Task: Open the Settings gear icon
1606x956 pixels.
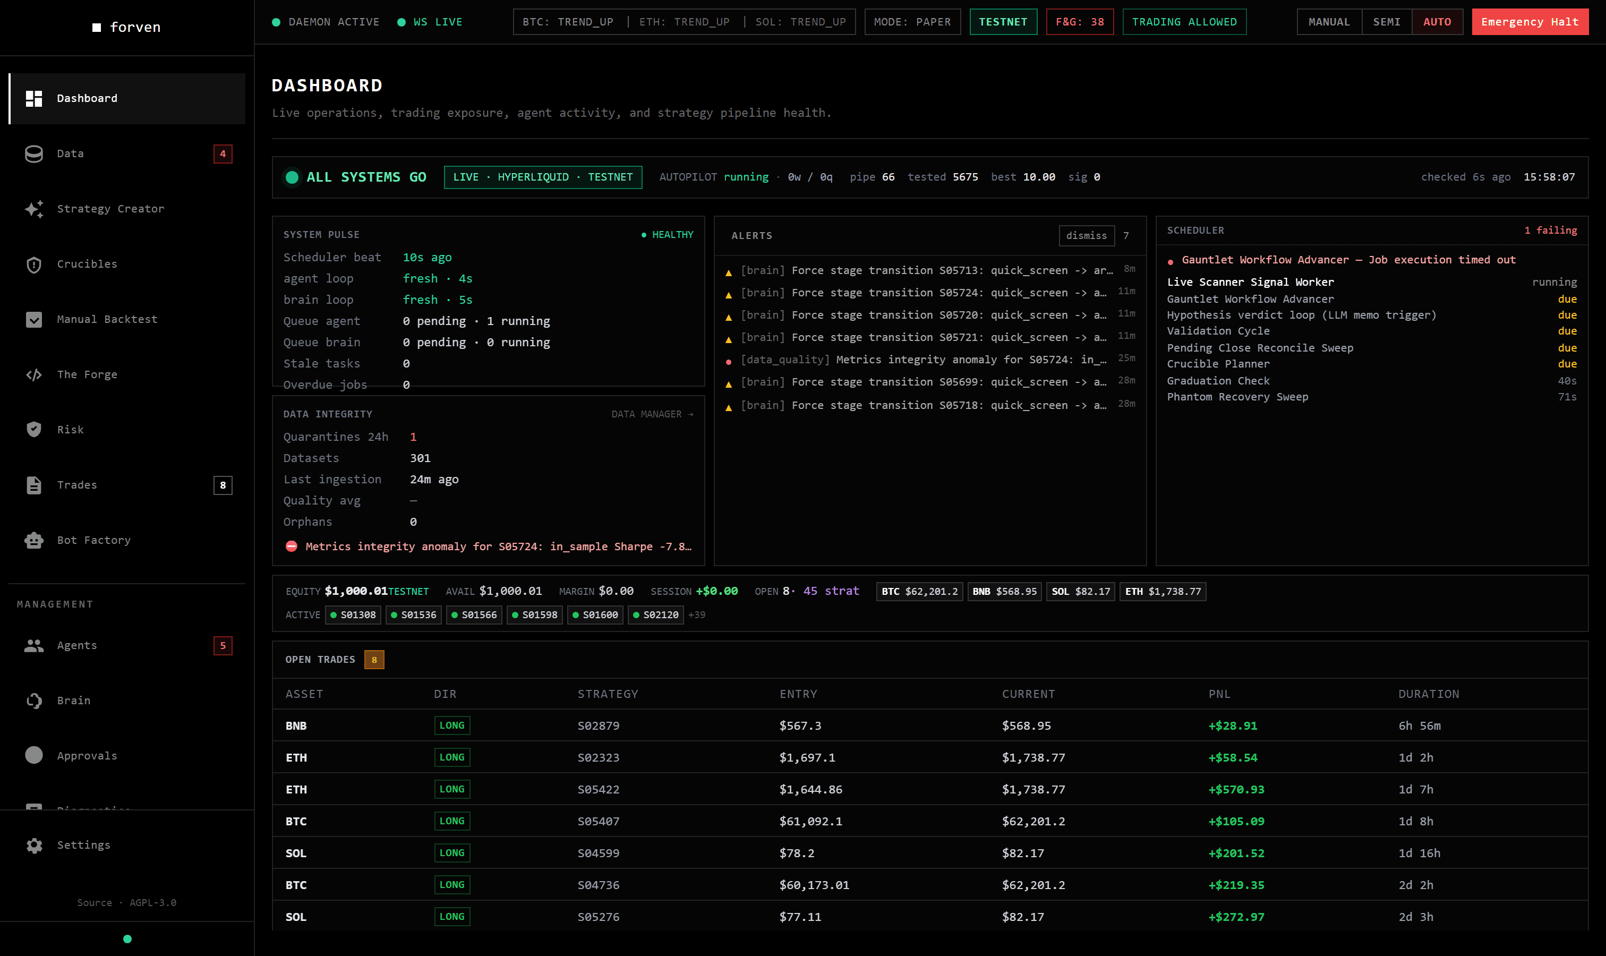Action: [x=33, y=845]
